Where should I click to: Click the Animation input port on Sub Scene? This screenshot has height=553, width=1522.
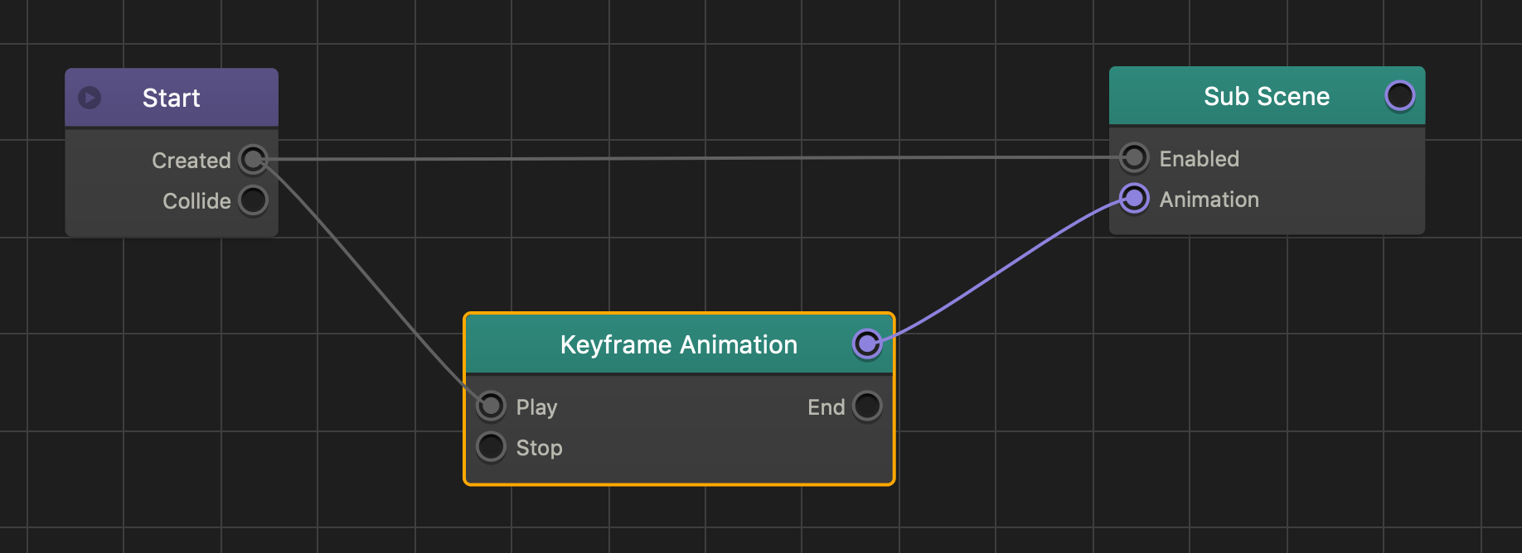click(x=1134, y=199)
